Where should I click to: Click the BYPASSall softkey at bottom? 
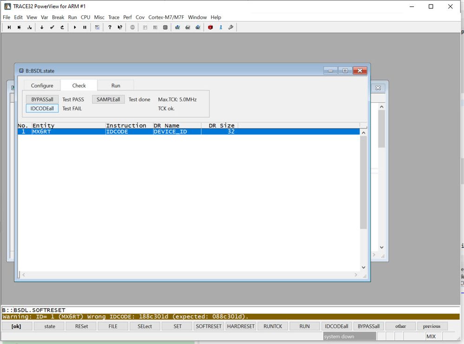pos(369,326)
